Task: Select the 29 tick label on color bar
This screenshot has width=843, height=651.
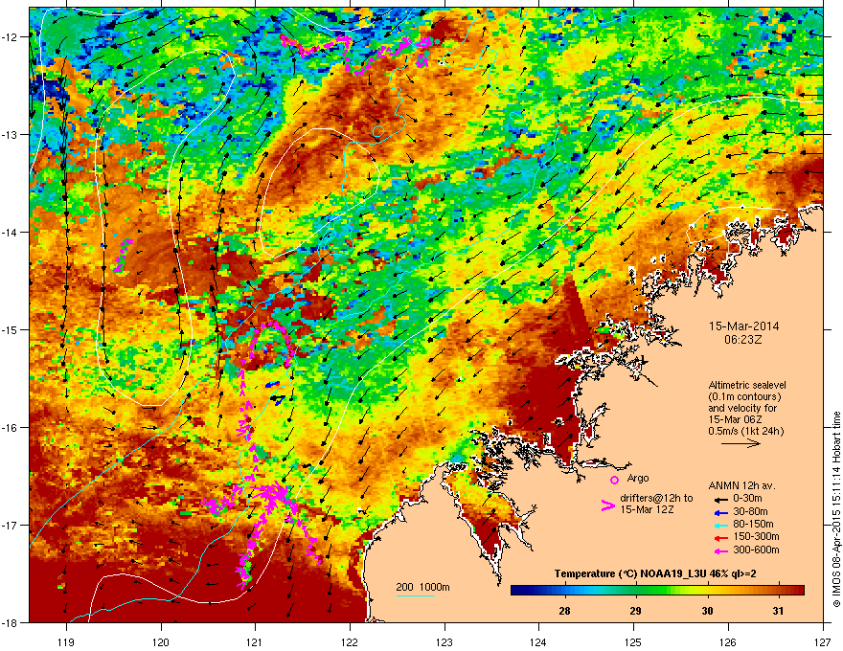Action: [x=635, y=611]
